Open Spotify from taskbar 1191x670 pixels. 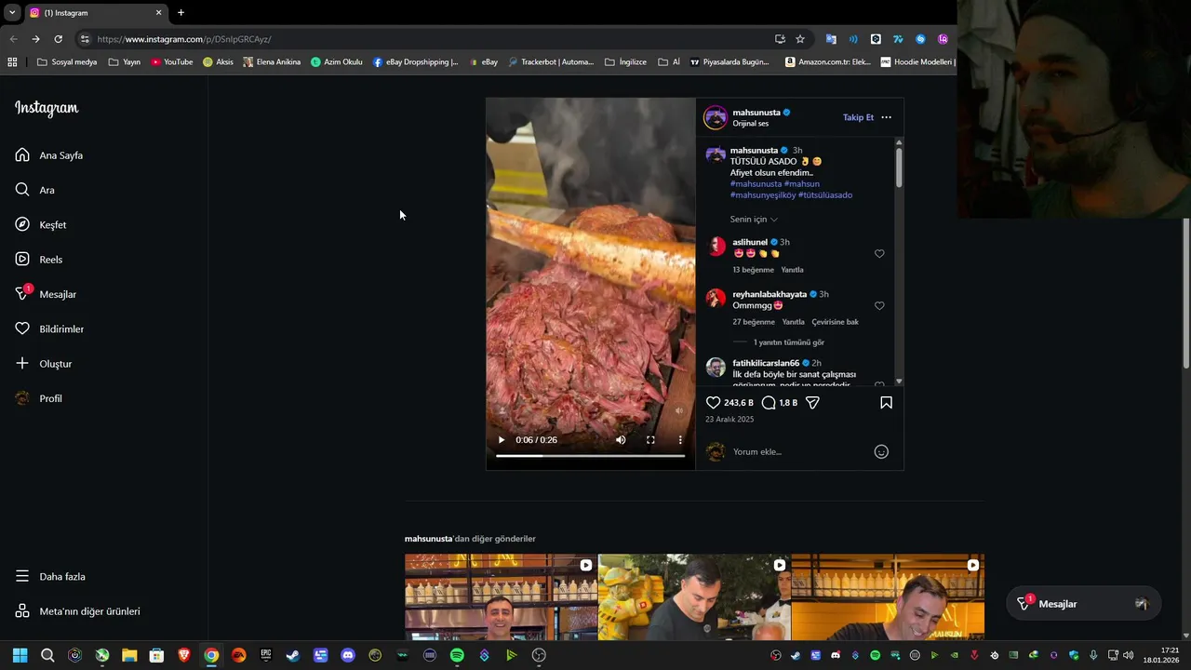tap(457, 655)
